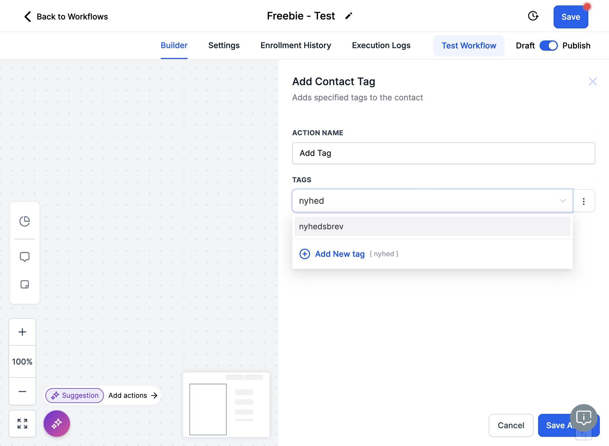Open the purple AI sparkle assistant button

coord(57,424)
